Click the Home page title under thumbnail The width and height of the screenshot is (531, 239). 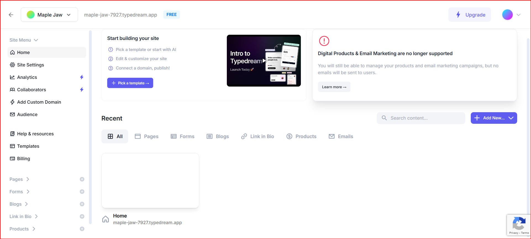120,216
